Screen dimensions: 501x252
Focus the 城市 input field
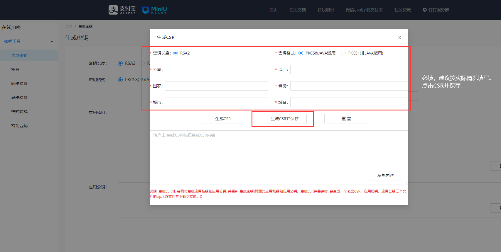click(216, 102)
